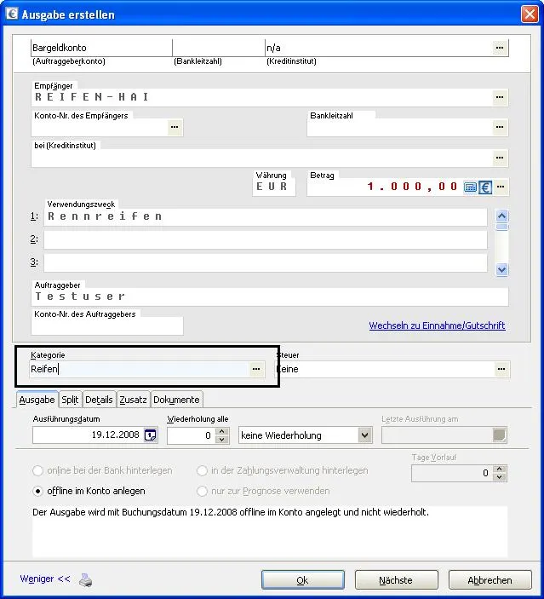The width and height of the screenshot is (544, 599).
Task: Click into Verwendungszweck line 2 field
Action: (265, 239)
